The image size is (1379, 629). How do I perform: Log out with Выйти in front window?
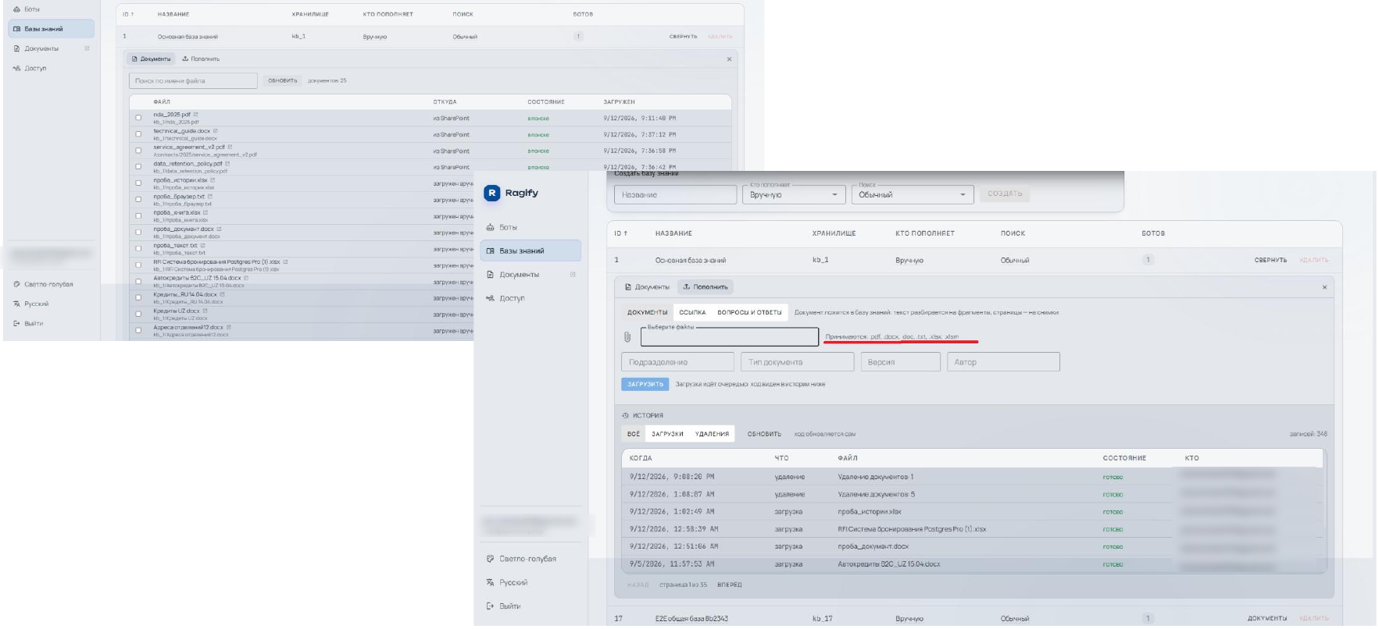pos(509,606)
